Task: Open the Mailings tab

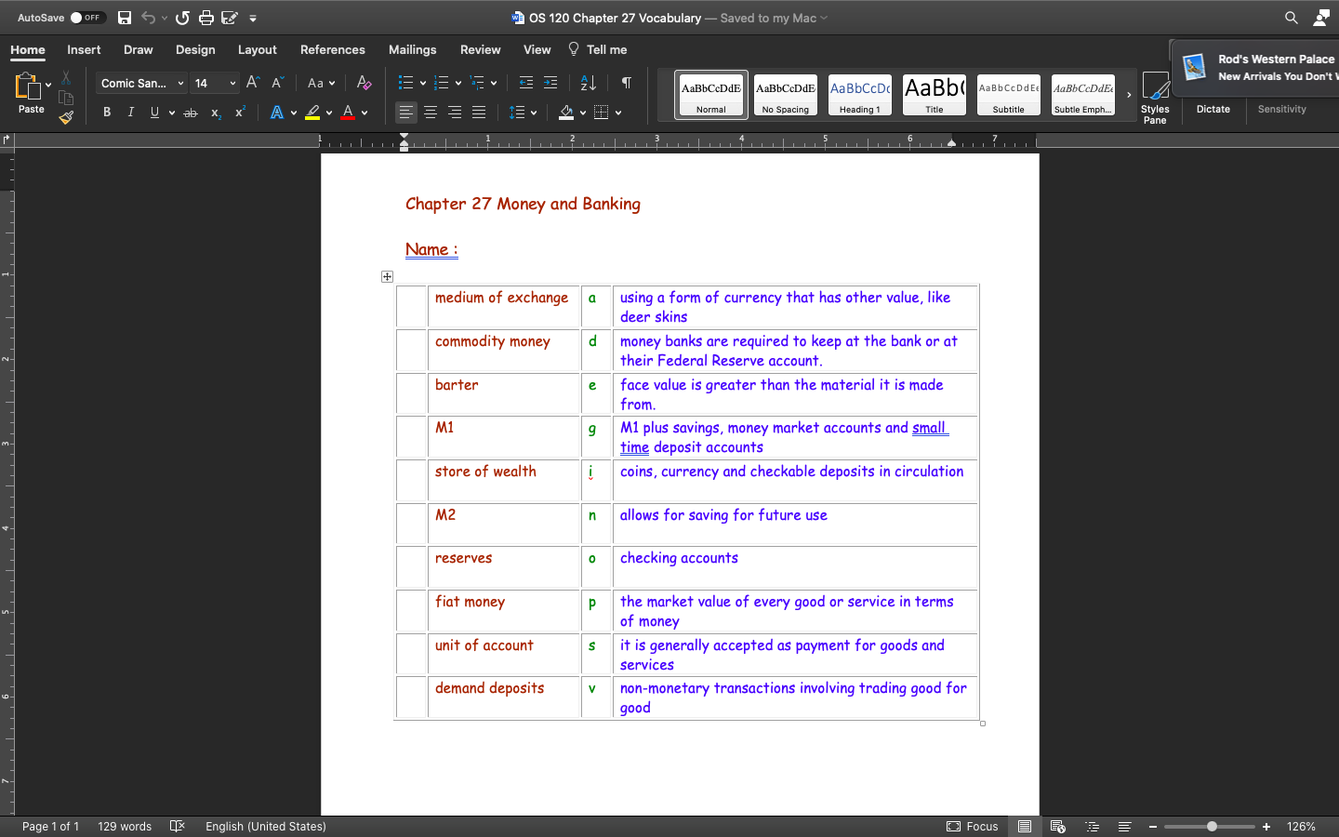Action: pos(412,49)
